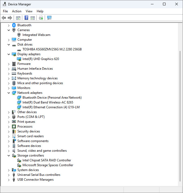The image size is (183, 193).
Task: Expand the System devices category
Action: coord(9,170)
